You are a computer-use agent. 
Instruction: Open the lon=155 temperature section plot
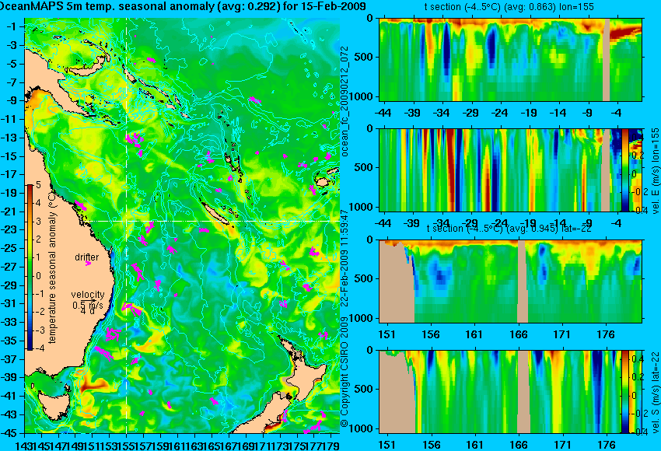point(510,59)
